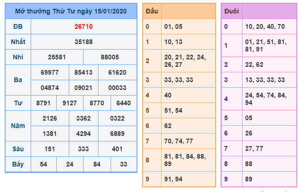
Task: Select fifth prize number 6889
Action: [x=118, y=134]
